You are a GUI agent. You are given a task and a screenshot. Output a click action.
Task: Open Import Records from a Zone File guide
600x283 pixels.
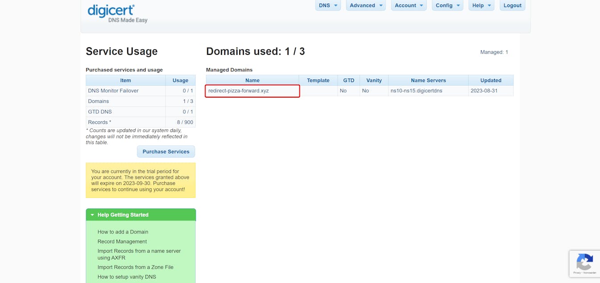135,267
